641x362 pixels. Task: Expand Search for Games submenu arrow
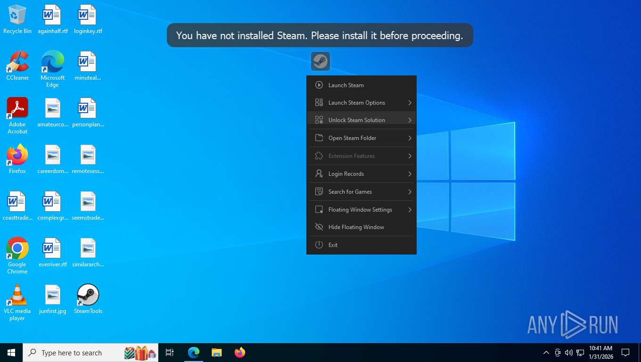[410, 192]
